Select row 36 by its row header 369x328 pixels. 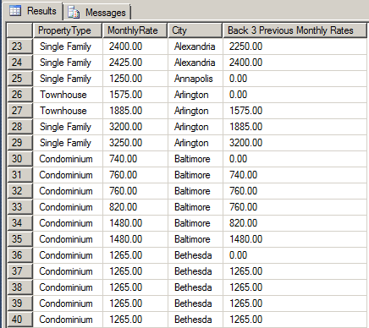19,255
